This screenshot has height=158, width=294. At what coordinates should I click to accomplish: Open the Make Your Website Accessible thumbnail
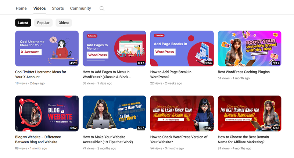(x=114, y=114)
